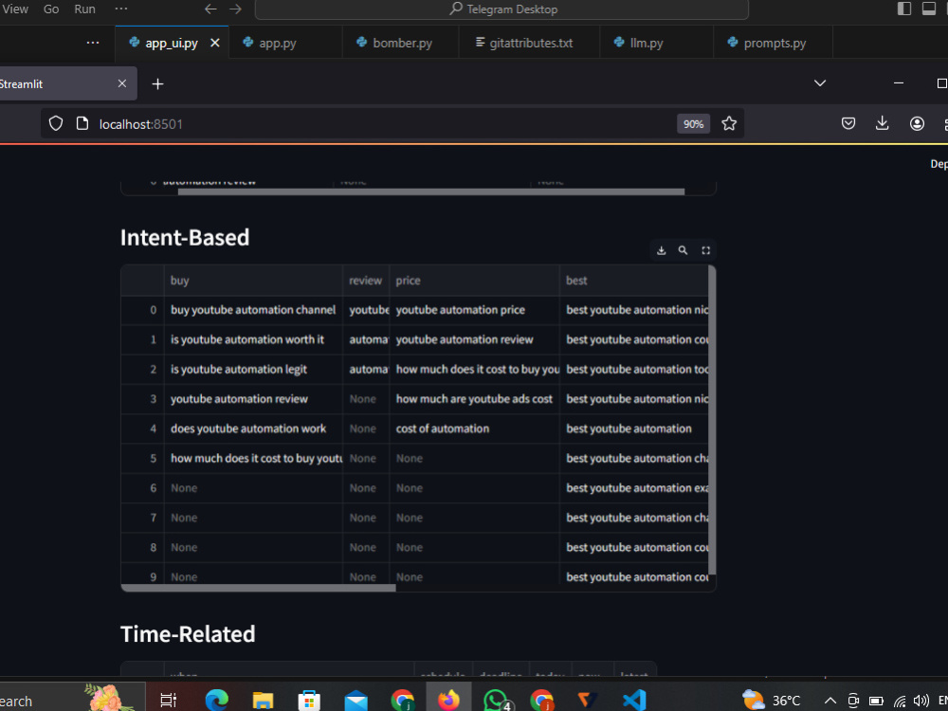Open Firefox account menu

tap(917, 124)
